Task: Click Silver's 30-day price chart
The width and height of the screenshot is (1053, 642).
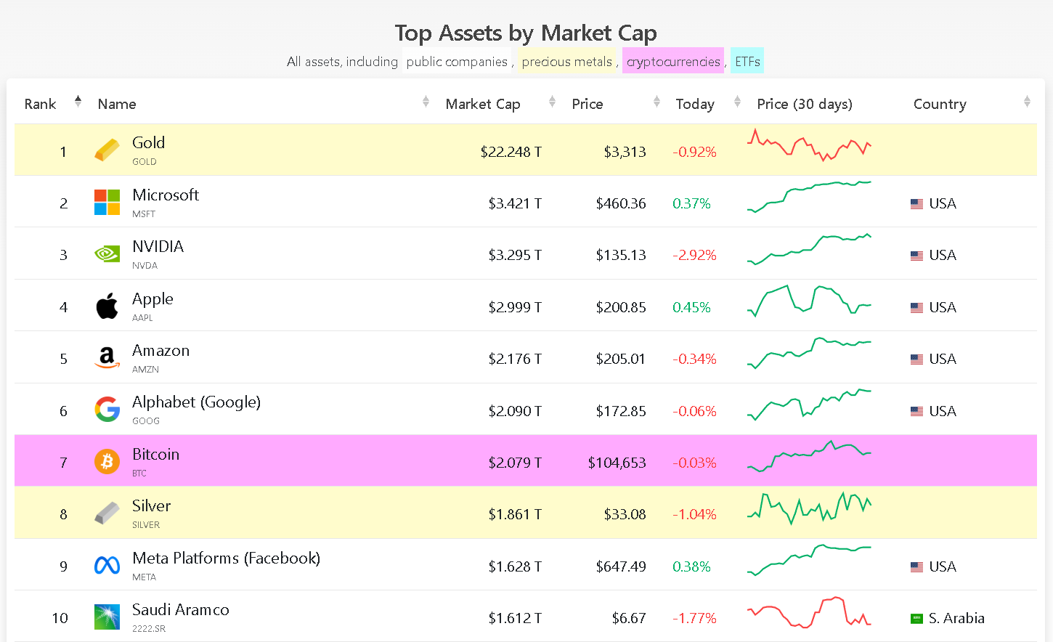Action: coord(809,508)
